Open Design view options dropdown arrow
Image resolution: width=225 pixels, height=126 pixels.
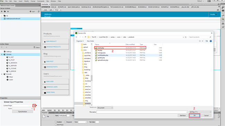pos(61,10)
